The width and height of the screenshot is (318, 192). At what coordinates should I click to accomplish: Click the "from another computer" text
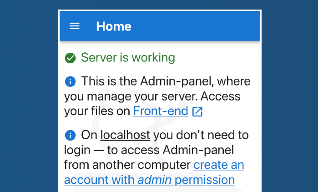click(x=127, y=165)
